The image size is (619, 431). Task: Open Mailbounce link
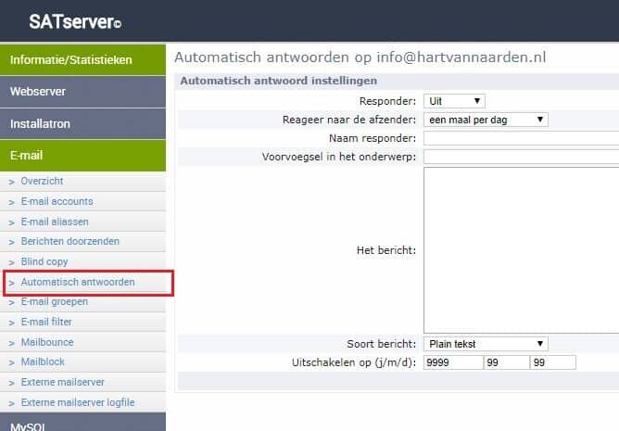(47, 342)
